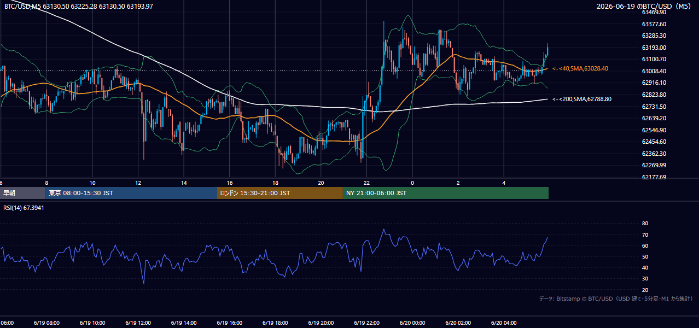Click price axis label 62269.99
Screen dimensions: 699x328
[654, 165]
